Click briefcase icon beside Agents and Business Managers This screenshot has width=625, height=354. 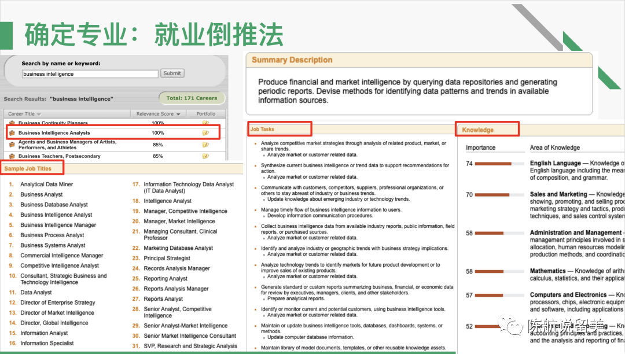click(x=12, y=143)
